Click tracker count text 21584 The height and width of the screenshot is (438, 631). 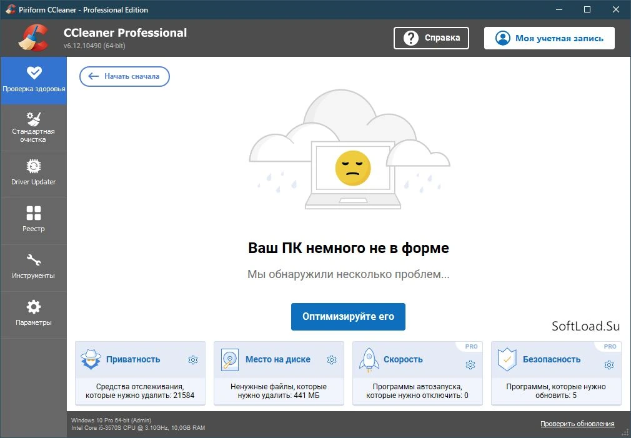[x=184, y=396]
